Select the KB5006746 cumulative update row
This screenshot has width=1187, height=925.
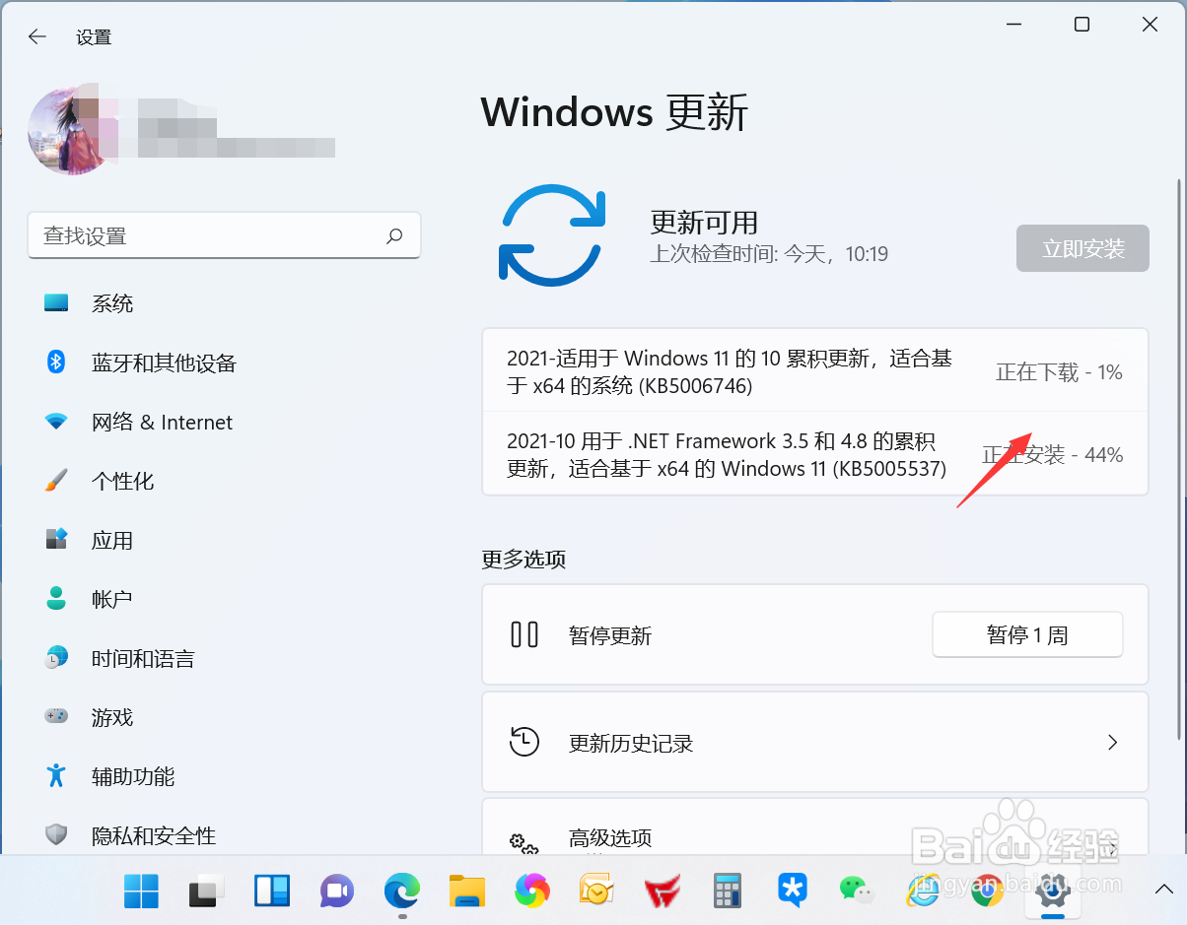815,371
